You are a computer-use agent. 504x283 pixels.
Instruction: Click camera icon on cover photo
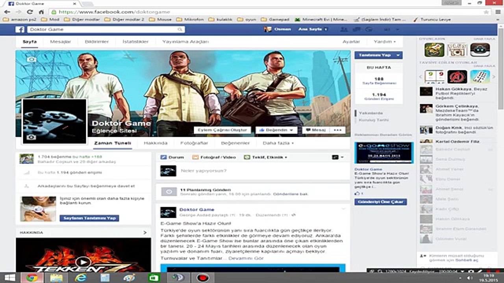point(31,59)
